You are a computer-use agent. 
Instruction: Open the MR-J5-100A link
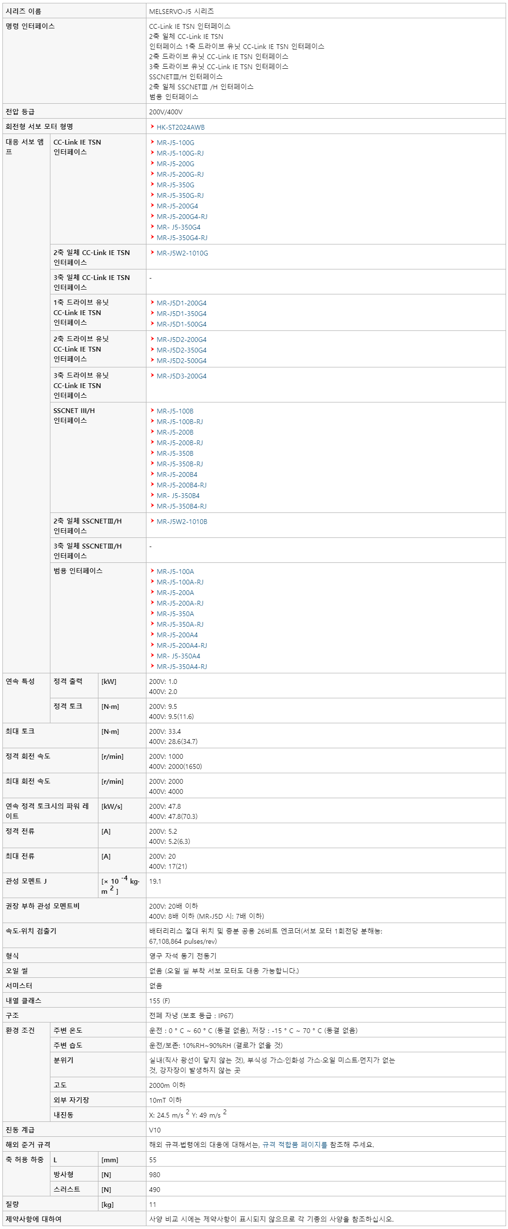175,572
